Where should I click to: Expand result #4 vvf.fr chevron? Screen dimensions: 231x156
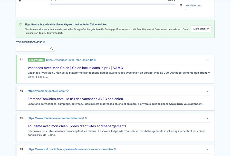pyautogui.click(x=207, y=149)
